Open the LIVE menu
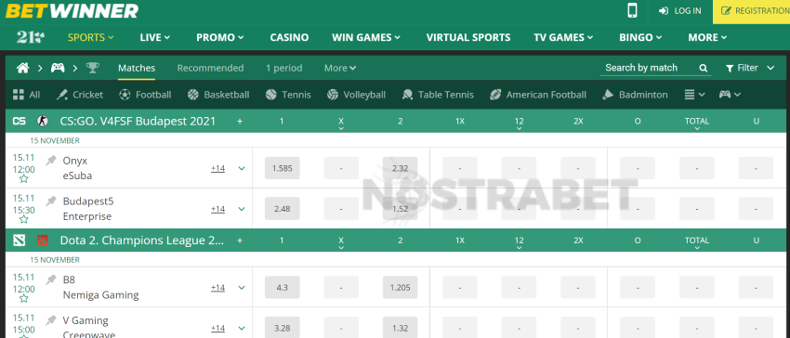Screen dimensions: 790x338 point(154,37)
